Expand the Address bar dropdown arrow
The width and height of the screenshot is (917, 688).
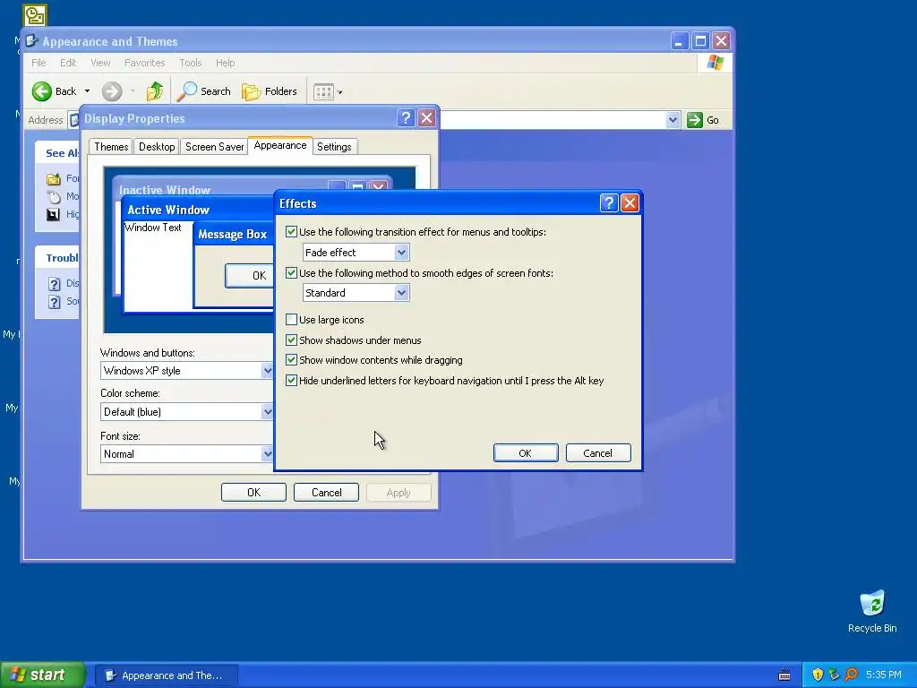coord(673,120)
